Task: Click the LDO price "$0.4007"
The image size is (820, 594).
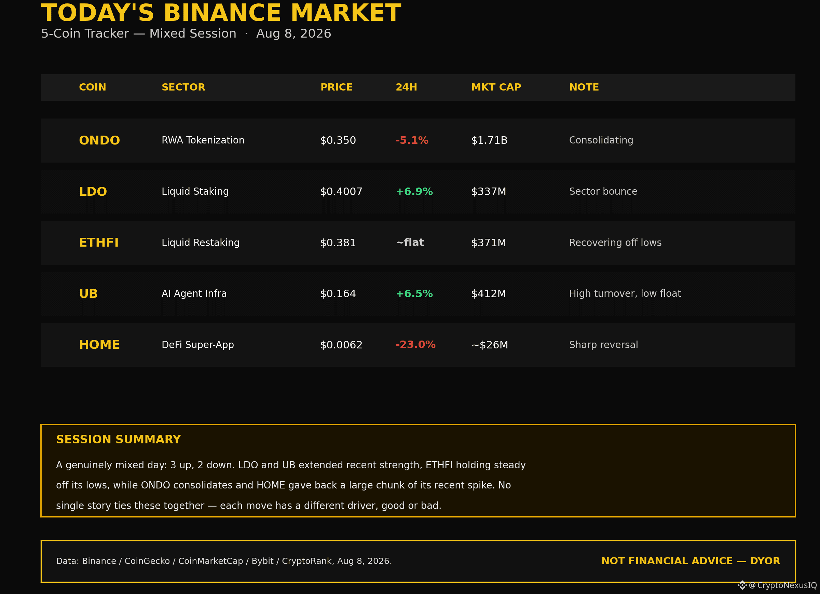Action: coord(341,192)
